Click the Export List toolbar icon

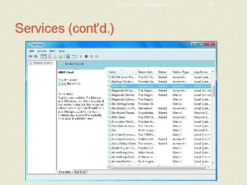pos(61,56)
